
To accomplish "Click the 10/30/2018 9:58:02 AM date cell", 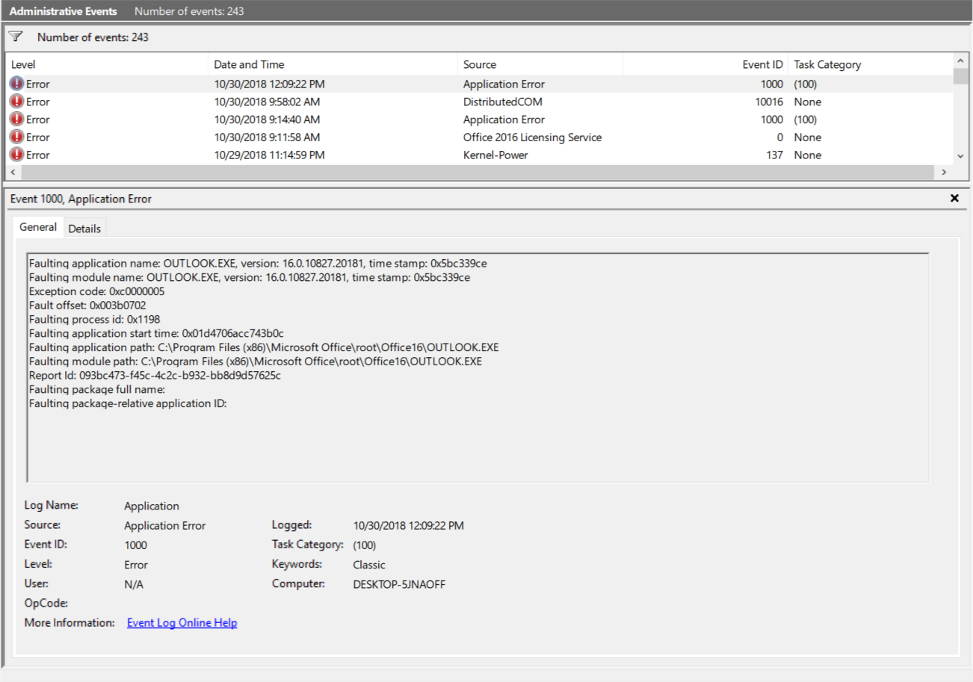I will [x=267, y=102].
